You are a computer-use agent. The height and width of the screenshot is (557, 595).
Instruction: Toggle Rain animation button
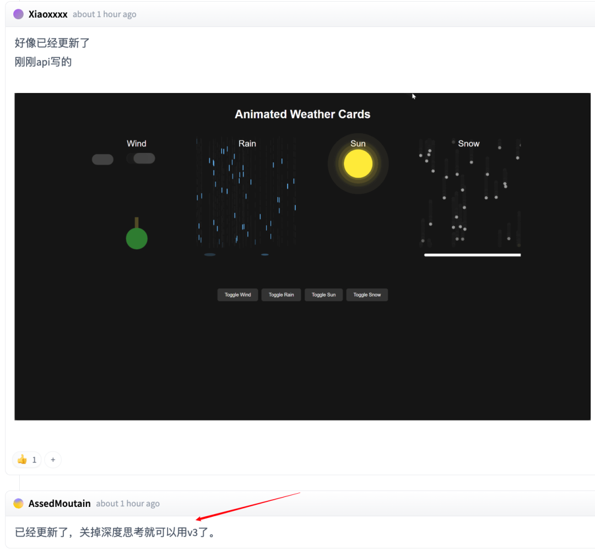281,294
